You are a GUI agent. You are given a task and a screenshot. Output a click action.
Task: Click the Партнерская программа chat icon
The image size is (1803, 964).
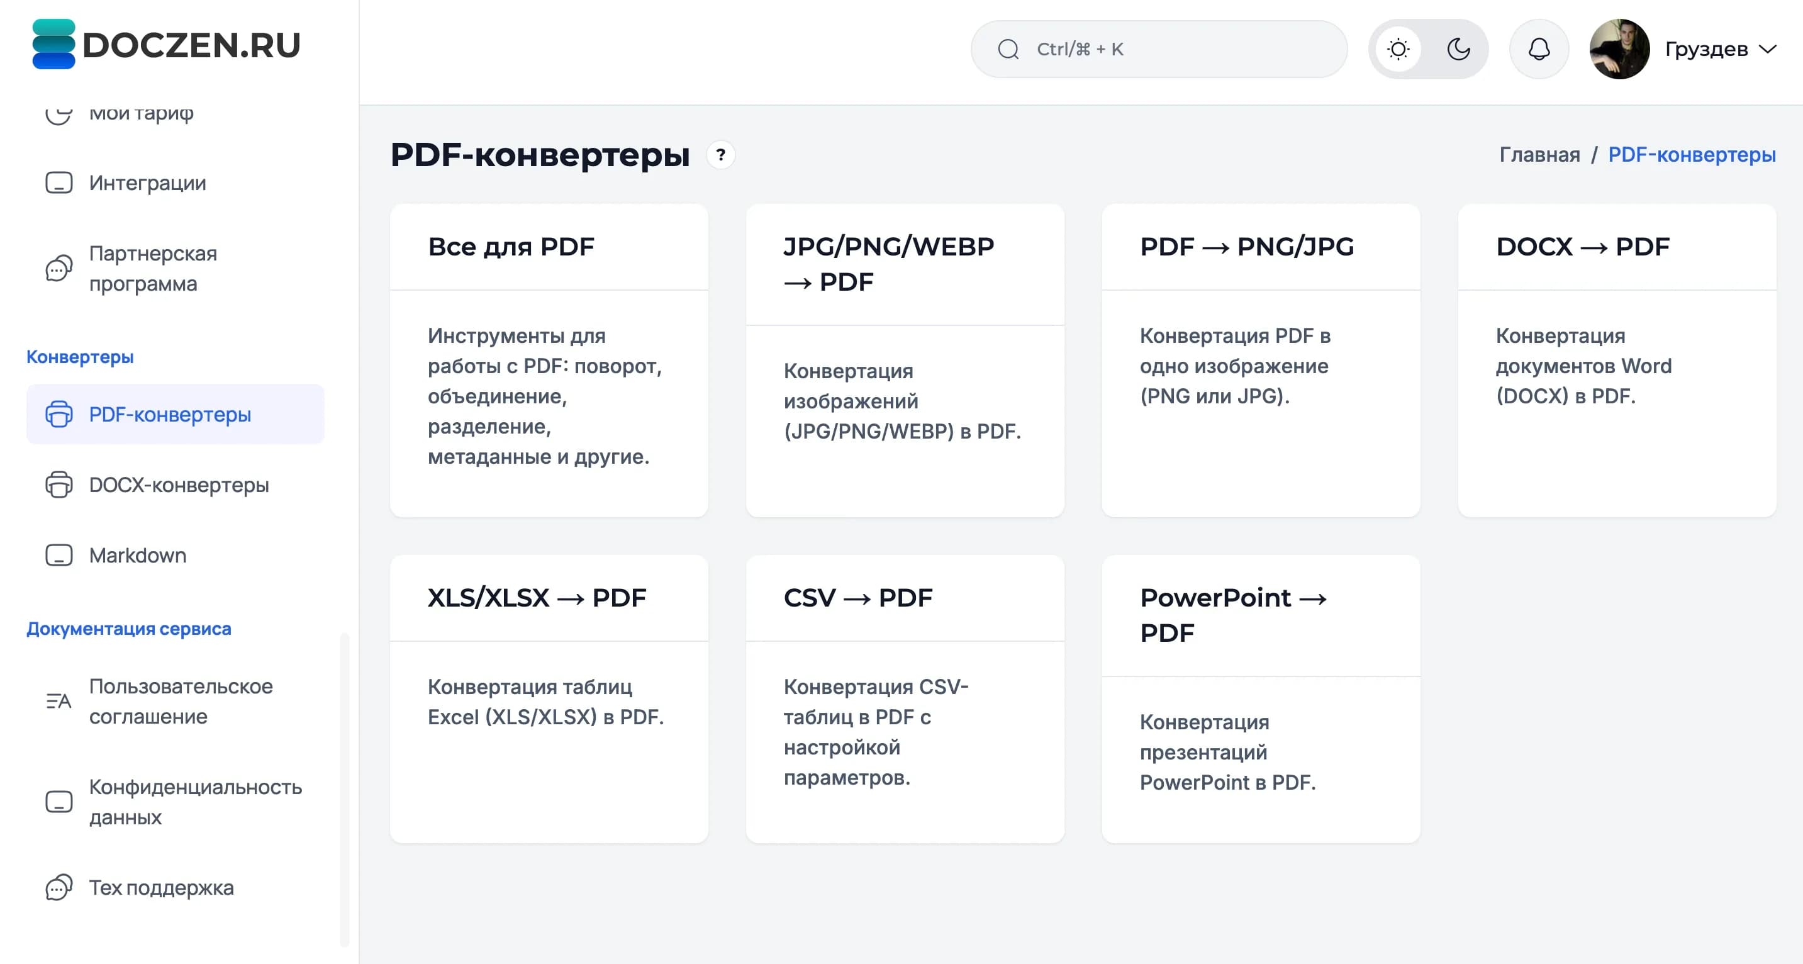pos(59,268)
